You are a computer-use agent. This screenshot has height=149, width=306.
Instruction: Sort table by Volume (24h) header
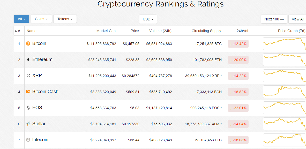point(160,31)
